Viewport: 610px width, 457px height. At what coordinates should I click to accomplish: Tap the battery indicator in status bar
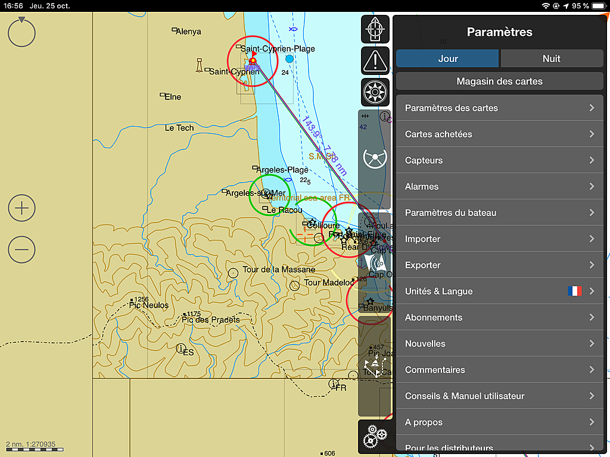(x=598, y=6)
